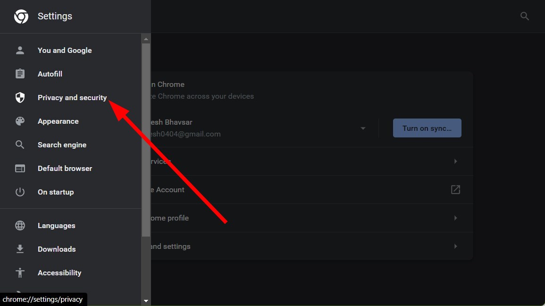Click the Turn on sync button
The width and height of the screenshot is (545, 306).
point(427,128)
